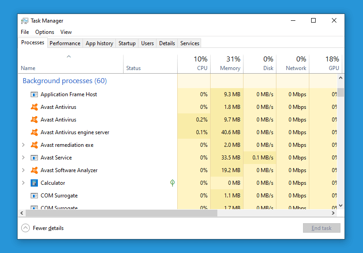Image resolution: width=363 pixels, height=253 pixels.
Task: Click the icon of the 9.7 MB Avast Antivirus
Action: pos(34,120)
